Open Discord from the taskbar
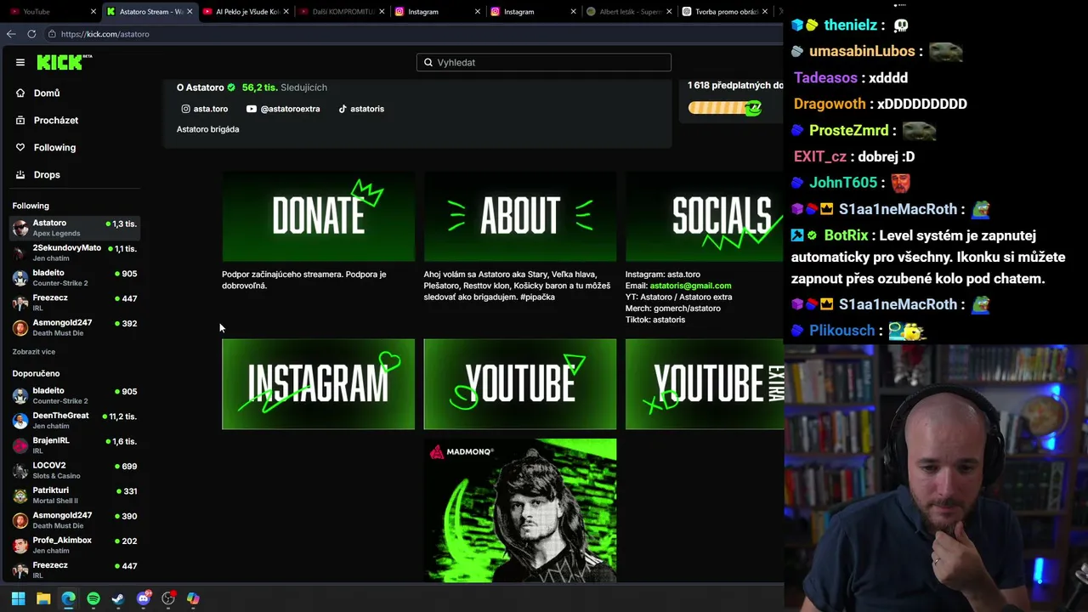Screen dimensions: 1088x612 point(144,598)
